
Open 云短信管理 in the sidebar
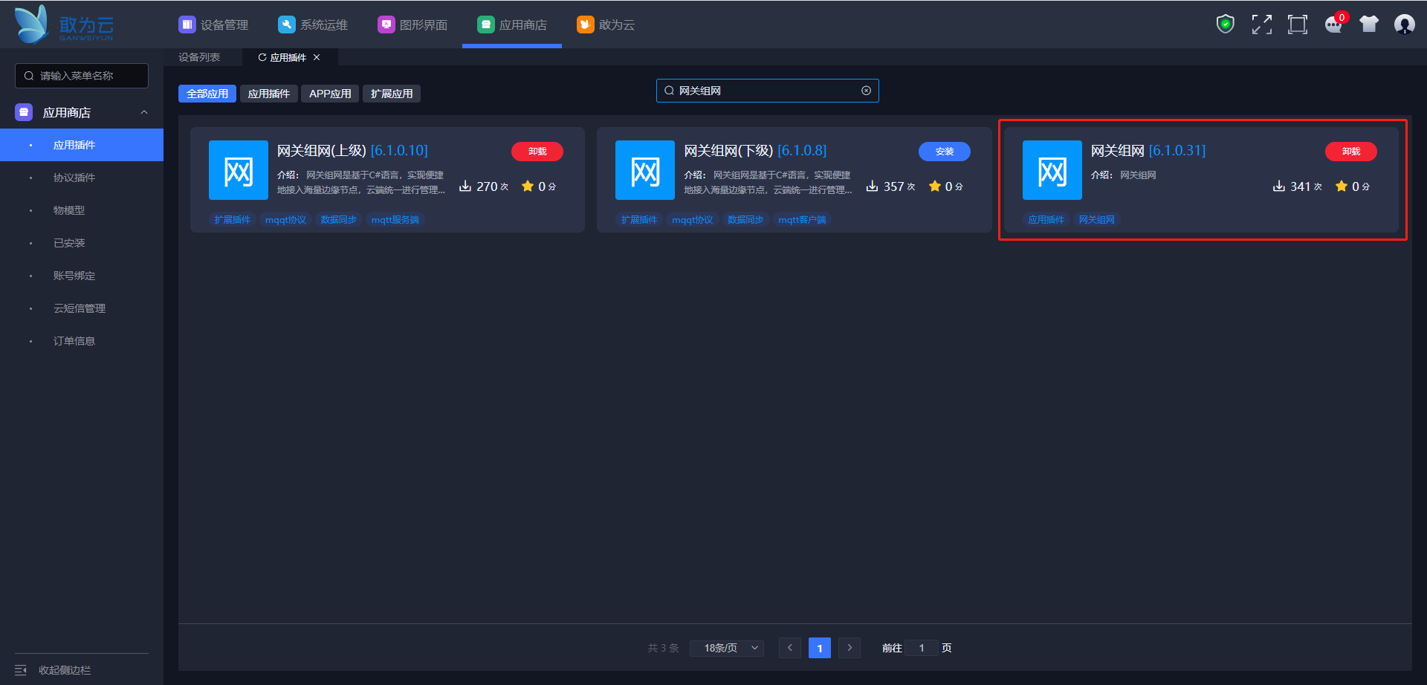[82, 308]
